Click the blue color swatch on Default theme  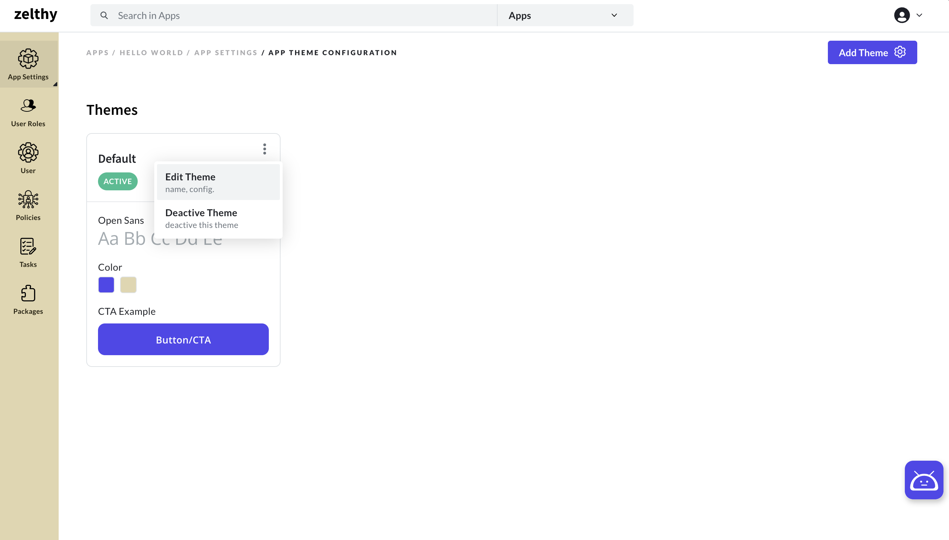pos(106,285)
